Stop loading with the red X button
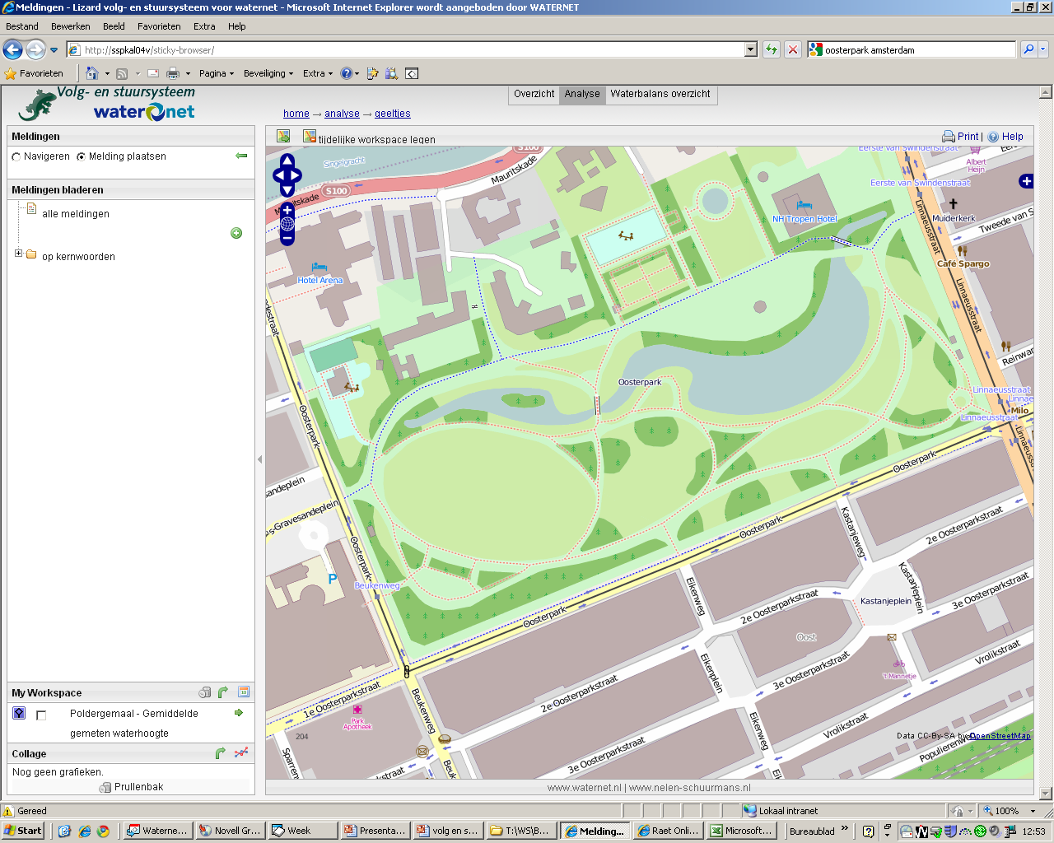Viewport: 1054px width, 843px height. (x=792, y=50)
